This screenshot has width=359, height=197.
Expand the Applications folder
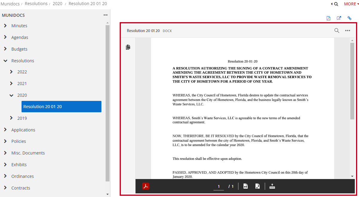(x=5, y=130)
